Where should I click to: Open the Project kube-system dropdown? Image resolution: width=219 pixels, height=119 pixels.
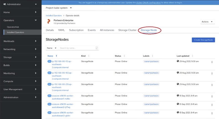coord(59,8)
